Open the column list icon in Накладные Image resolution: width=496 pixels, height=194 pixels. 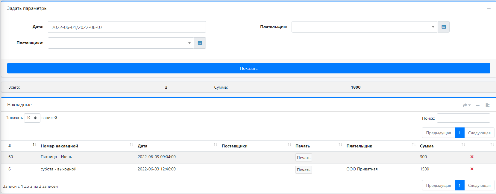point(487,105)
